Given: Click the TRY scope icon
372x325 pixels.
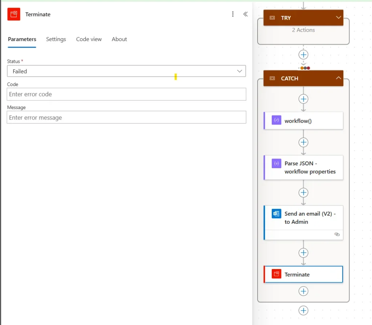Looking at the screenshot, I should (272, 18).
